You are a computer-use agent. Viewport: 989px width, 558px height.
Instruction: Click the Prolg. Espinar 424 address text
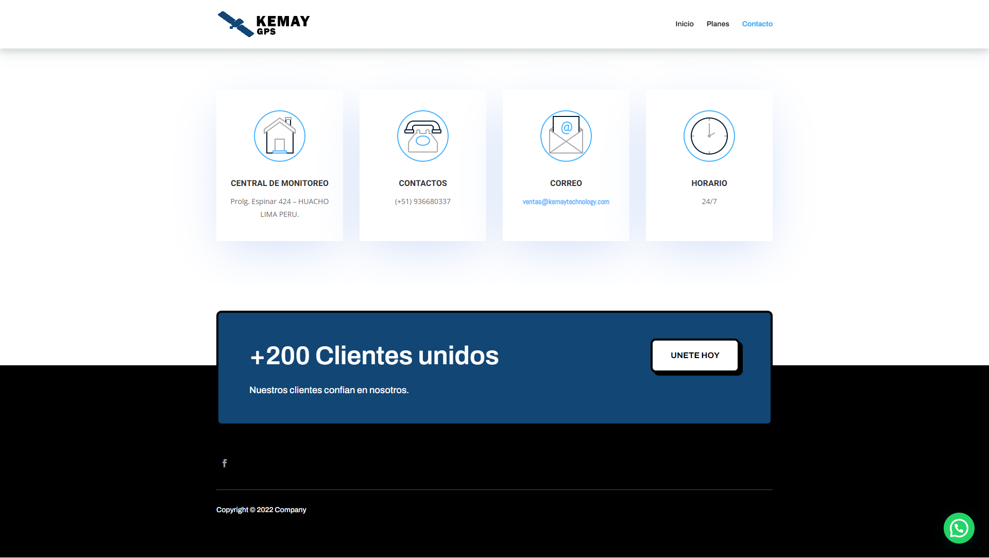(x=280, y=201)
